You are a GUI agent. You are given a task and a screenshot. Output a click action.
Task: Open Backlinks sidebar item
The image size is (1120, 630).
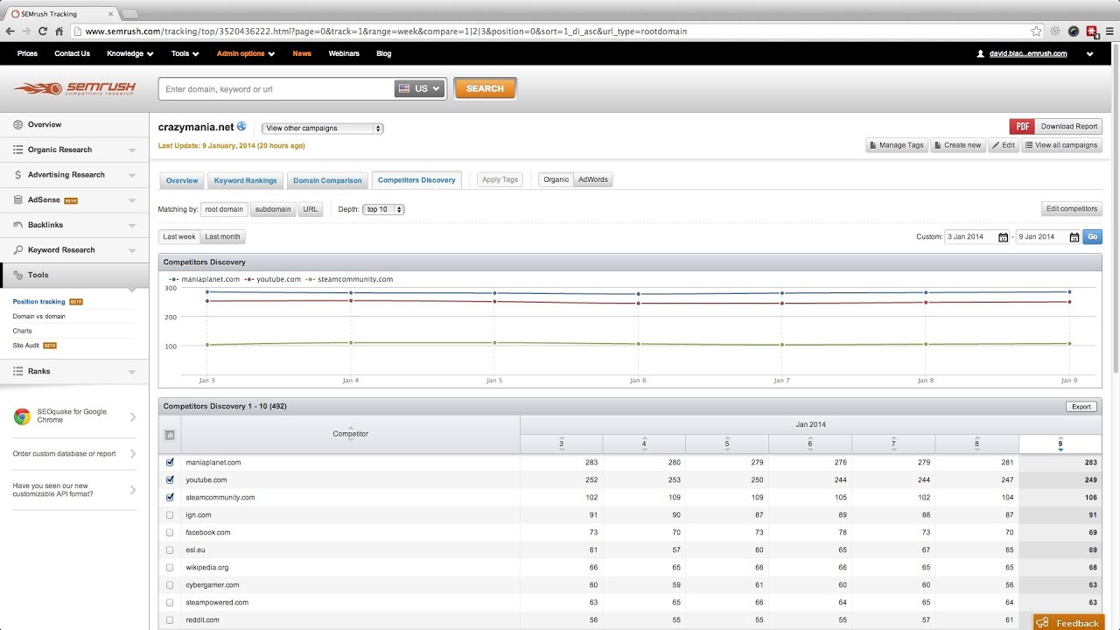coord(74,225)
